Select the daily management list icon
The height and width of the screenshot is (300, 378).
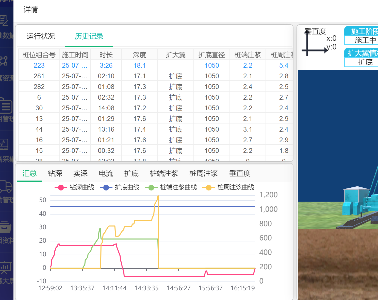[6, 106]
